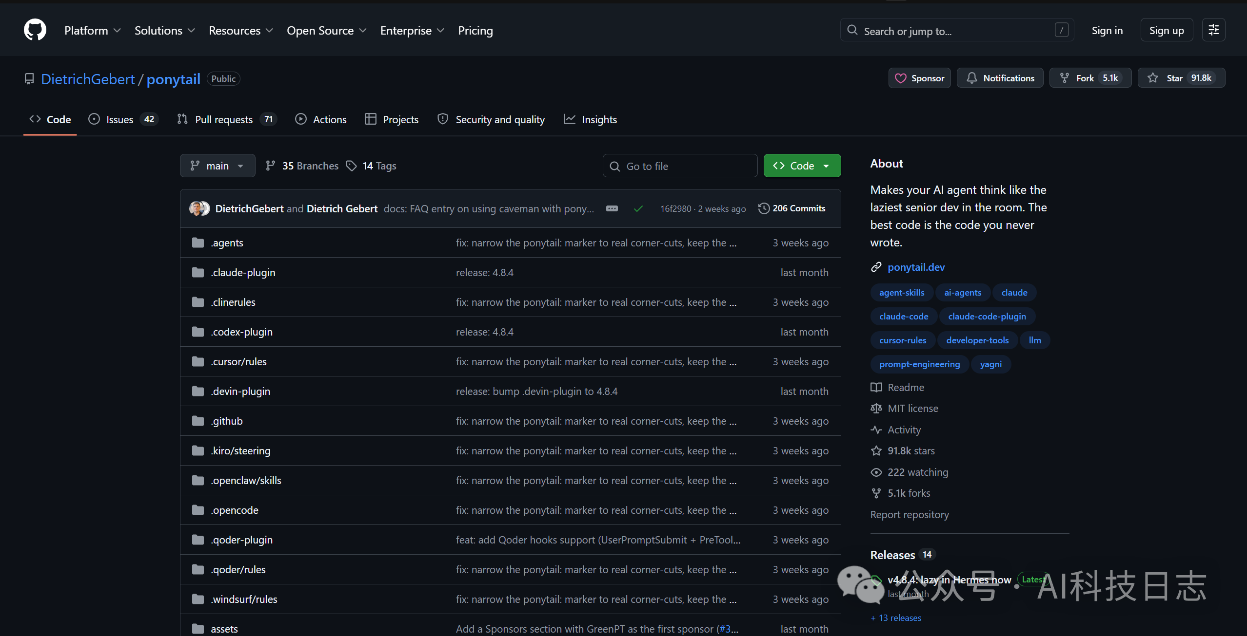Click the commit history clock icon
Screen dimensions: 1247x636
click(764, 208)
